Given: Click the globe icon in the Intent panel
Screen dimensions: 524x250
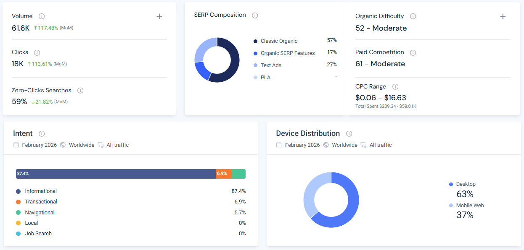Looking at the screenshot, I should coord(63,145).
